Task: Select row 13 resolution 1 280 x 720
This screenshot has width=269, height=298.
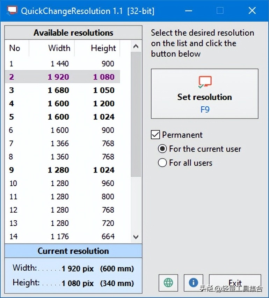Action: [62, 223]
